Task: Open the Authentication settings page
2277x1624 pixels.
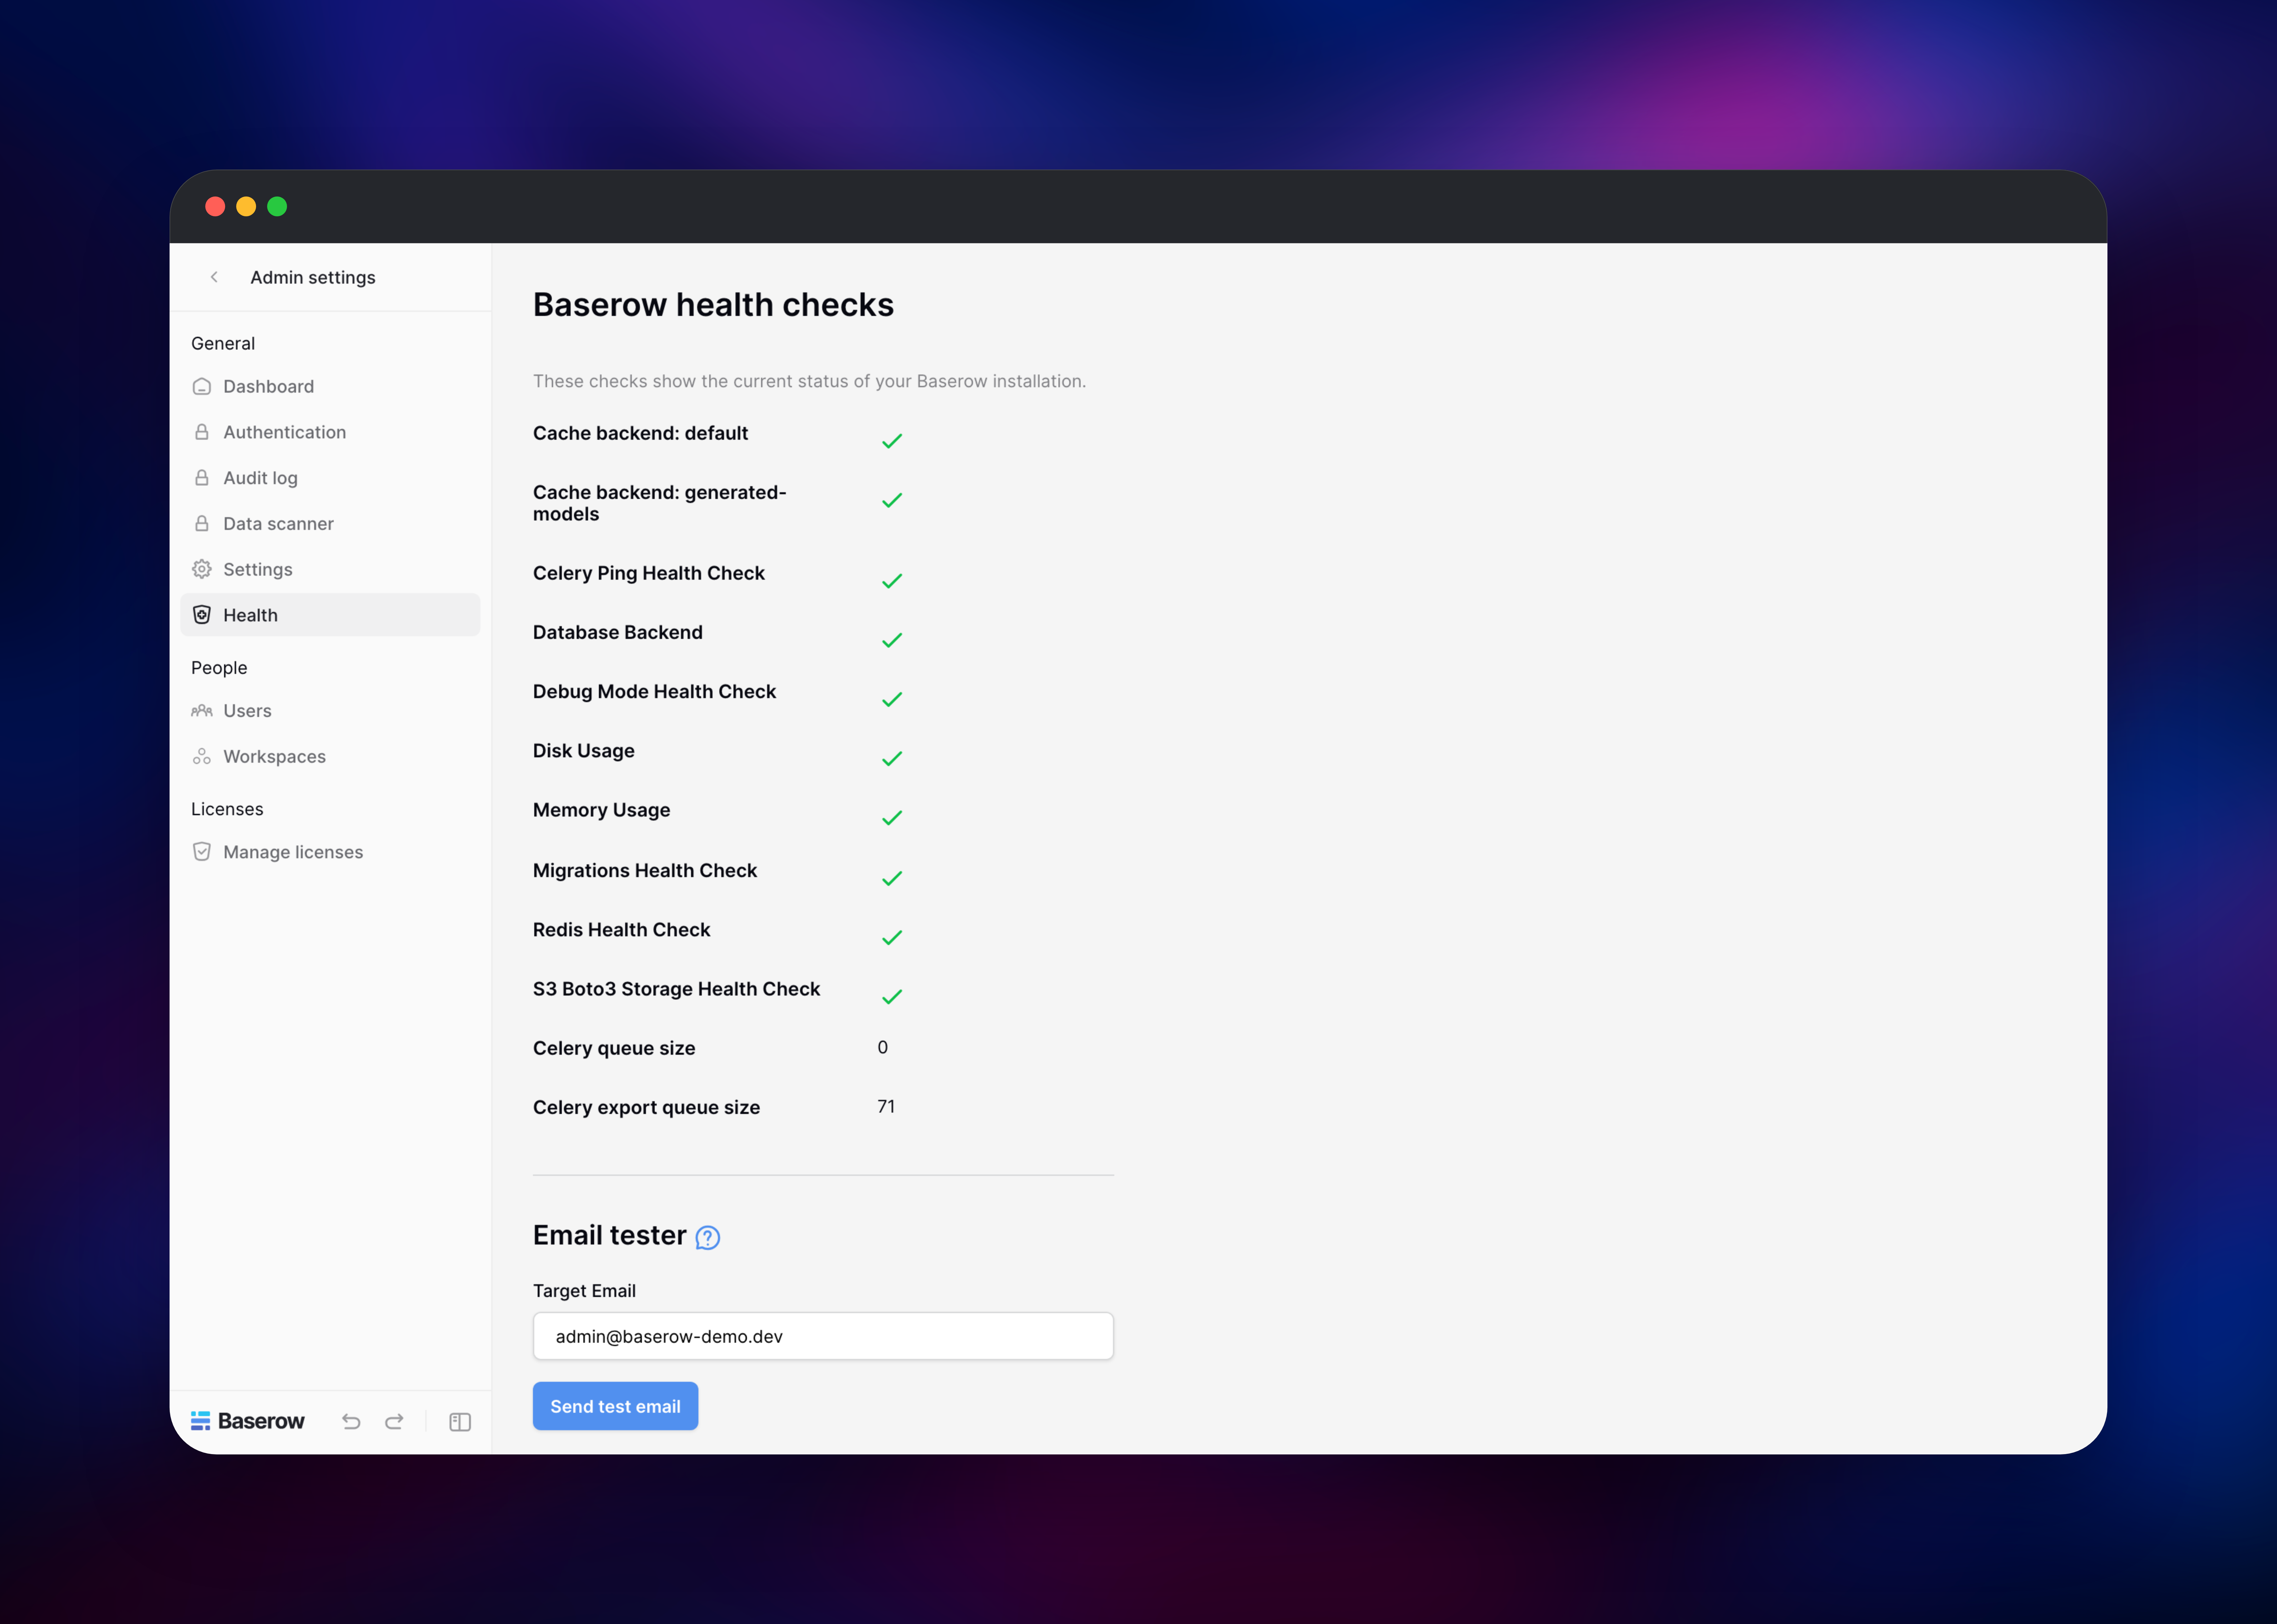Action: (330, 432)
